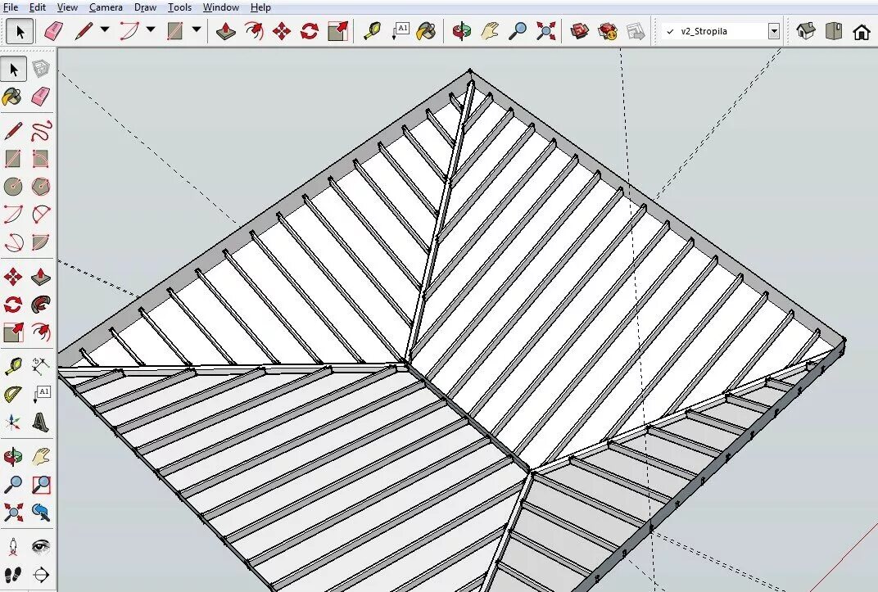Select the Pie arc tool
This screenshot has height=592, width=878.
click(40, 242)
